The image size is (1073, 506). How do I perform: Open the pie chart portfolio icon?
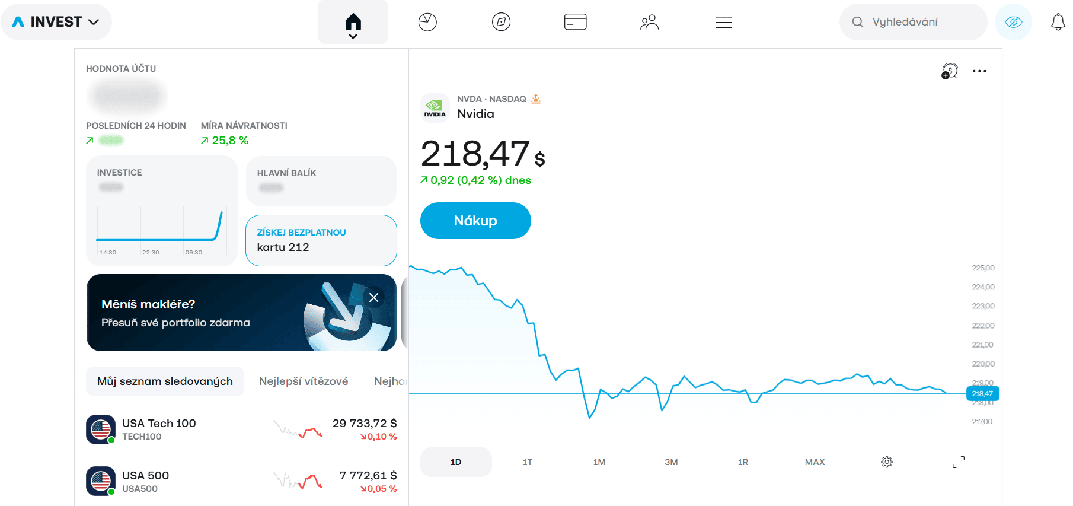(x=427, y=23)
